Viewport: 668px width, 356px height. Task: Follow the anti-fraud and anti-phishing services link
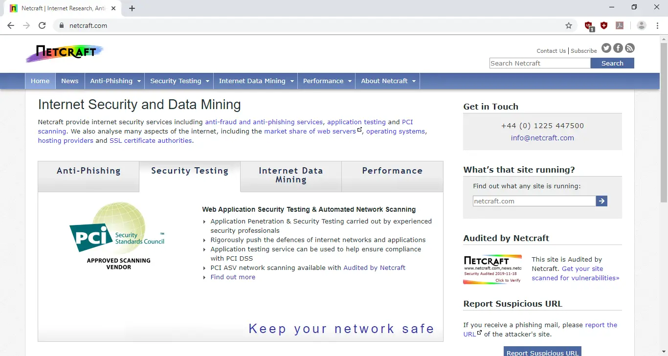(x=264, y=122)
